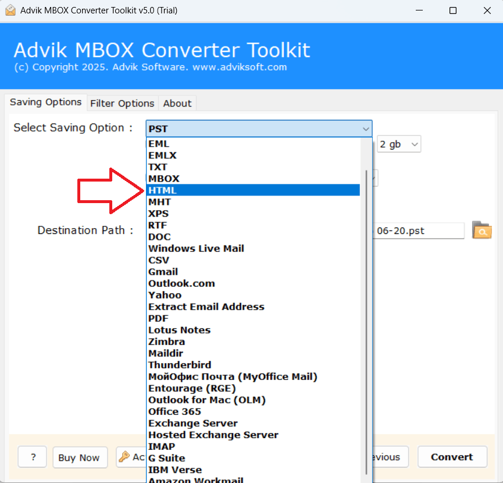Choose Gmail as the saving target

pyautogui.click(x=253, y=272)
